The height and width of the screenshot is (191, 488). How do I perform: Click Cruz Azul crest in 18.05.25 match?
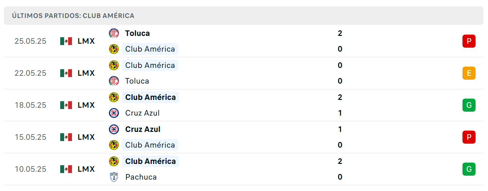click(114, 113)
